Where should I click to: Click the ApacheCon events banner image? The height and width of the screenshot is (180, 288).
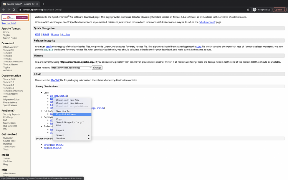[x=15, y=17]
